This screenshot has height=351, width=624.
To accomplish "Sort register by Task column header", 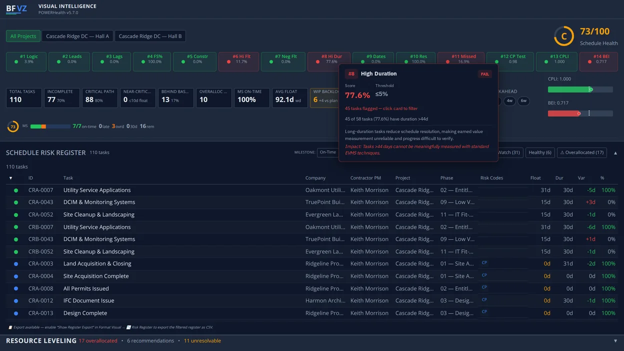I will point(68,178).
